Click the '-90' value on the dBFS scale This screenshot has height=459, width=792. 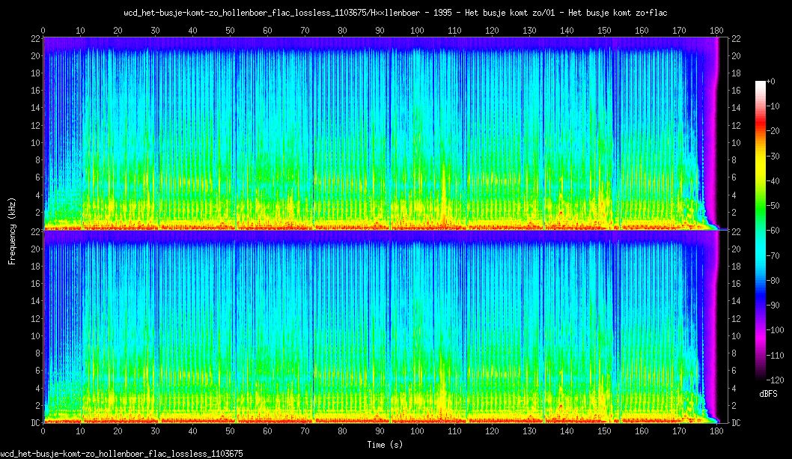[x=773, y=306]
